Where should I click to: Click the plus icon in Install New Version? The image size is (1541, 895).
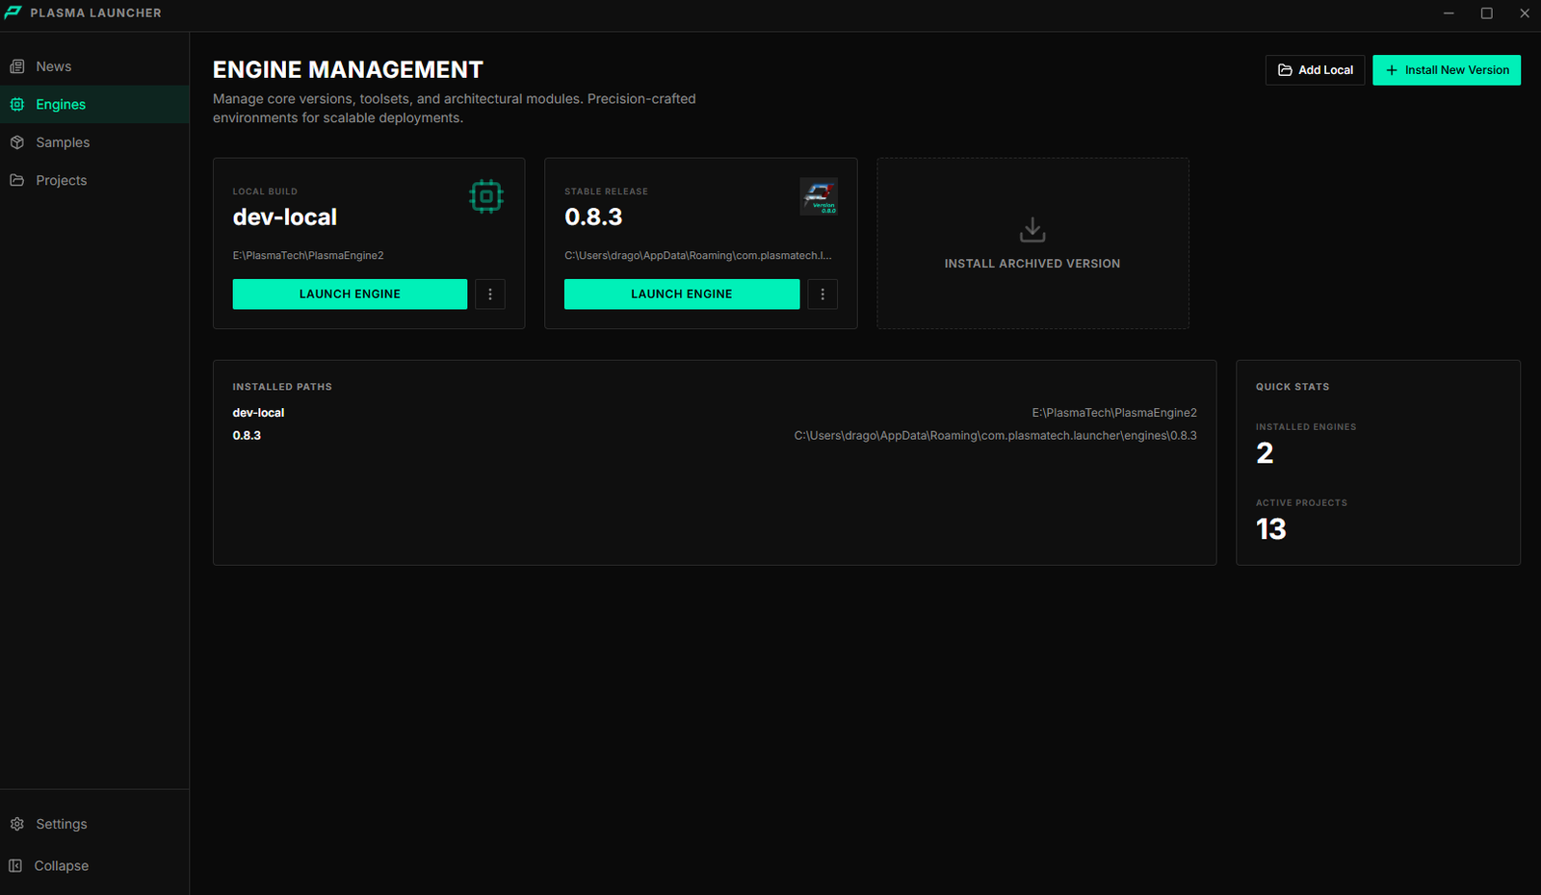(x=1392, y=70)
